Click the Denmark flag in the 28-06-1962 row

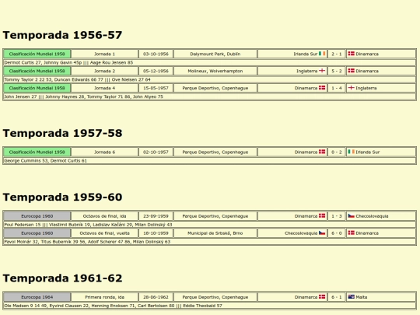[x=322, y=297]
